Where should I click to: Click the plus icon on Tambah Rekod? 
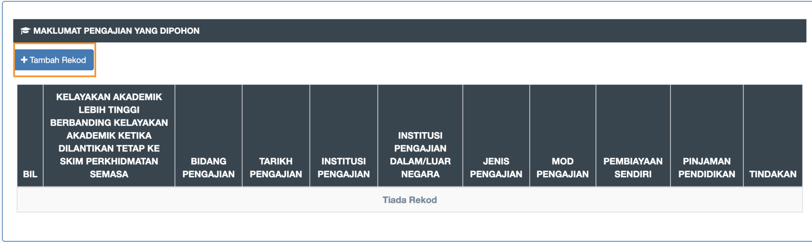click(x=24, y=60)
